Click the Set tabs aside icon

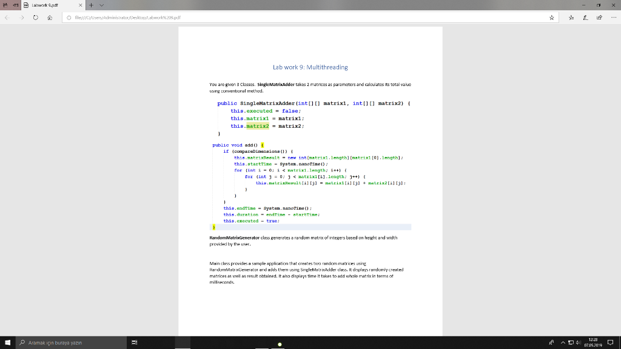tap(5, 5)
